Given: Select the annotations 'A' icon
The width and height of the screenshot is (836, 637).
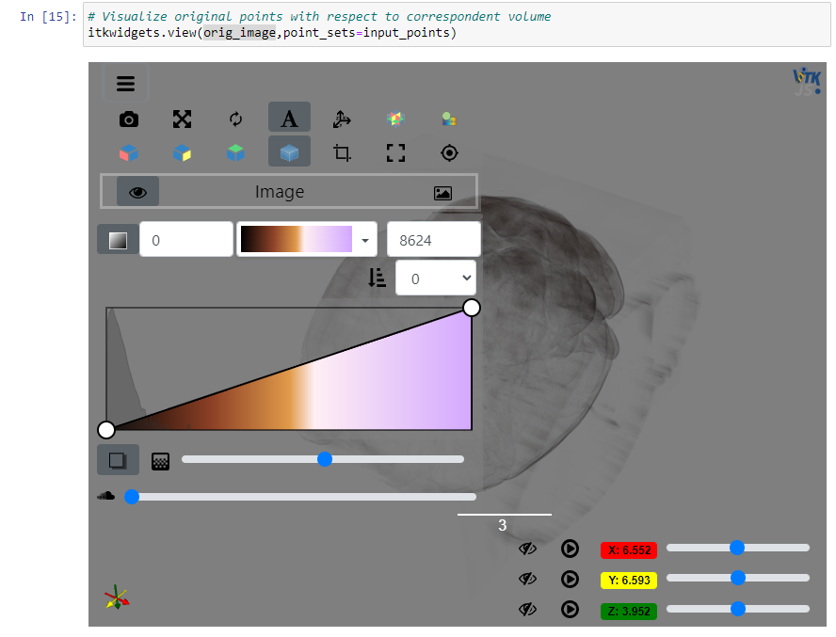Looking at the screenshot, I should tap(289, 117).
